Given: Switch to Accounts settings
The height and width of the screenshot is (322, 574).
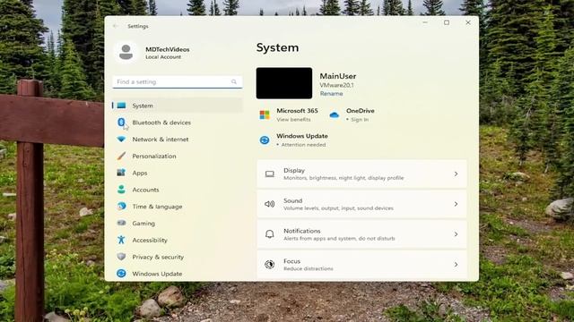Looking at the screenshot, I should 178,190.
